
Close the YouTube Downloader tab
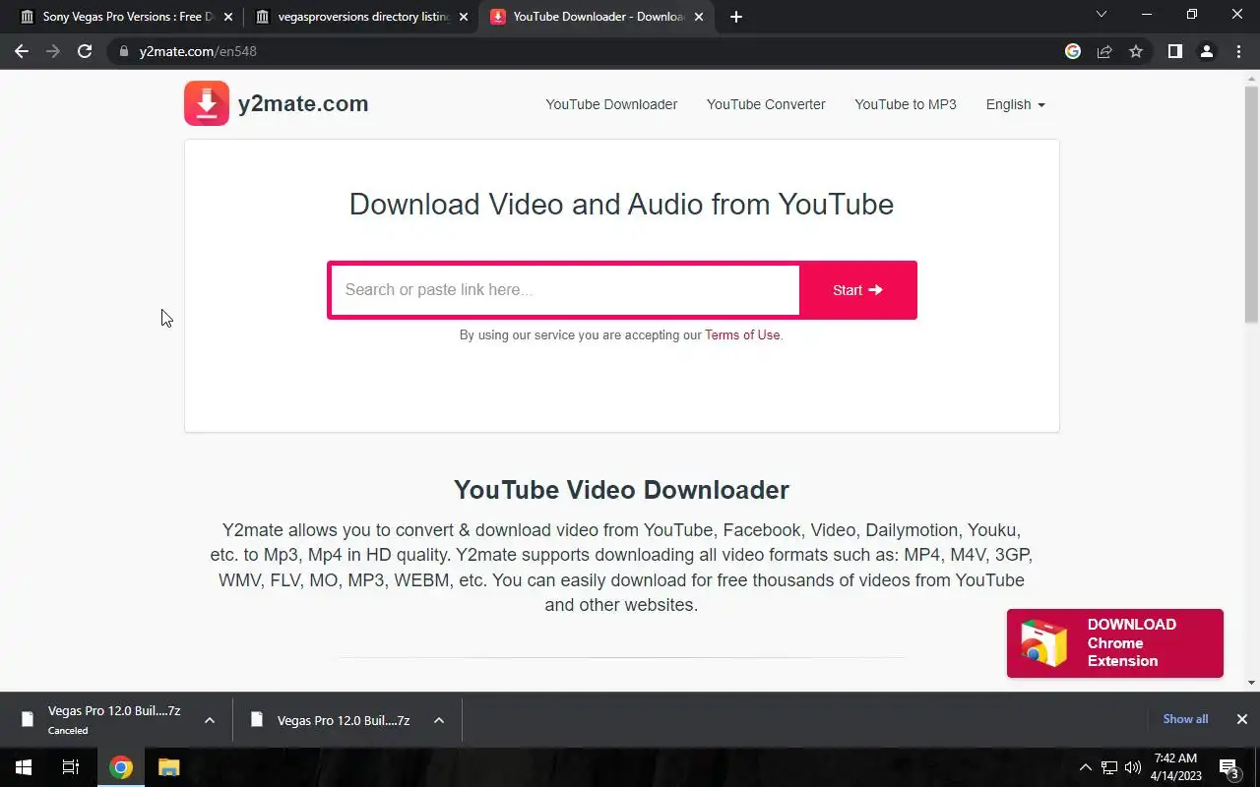(x=699, y=17)
